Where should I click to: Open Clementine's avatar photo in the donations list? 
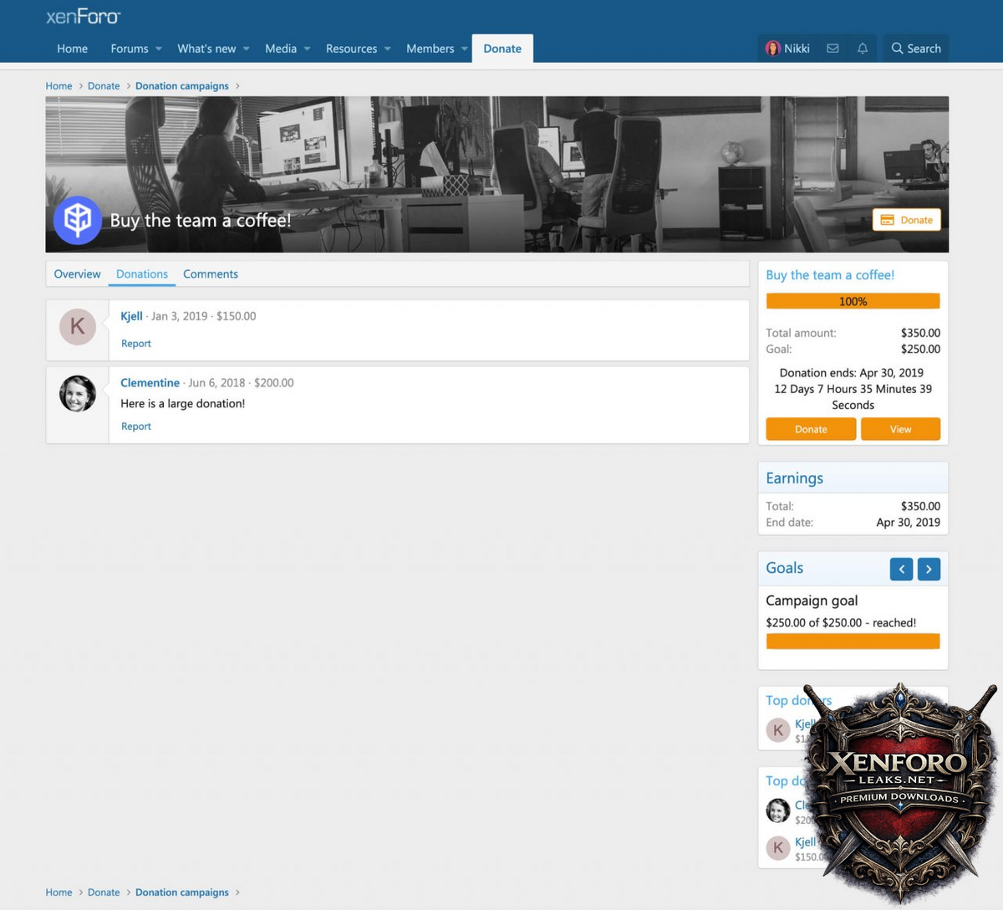(78, 394)
